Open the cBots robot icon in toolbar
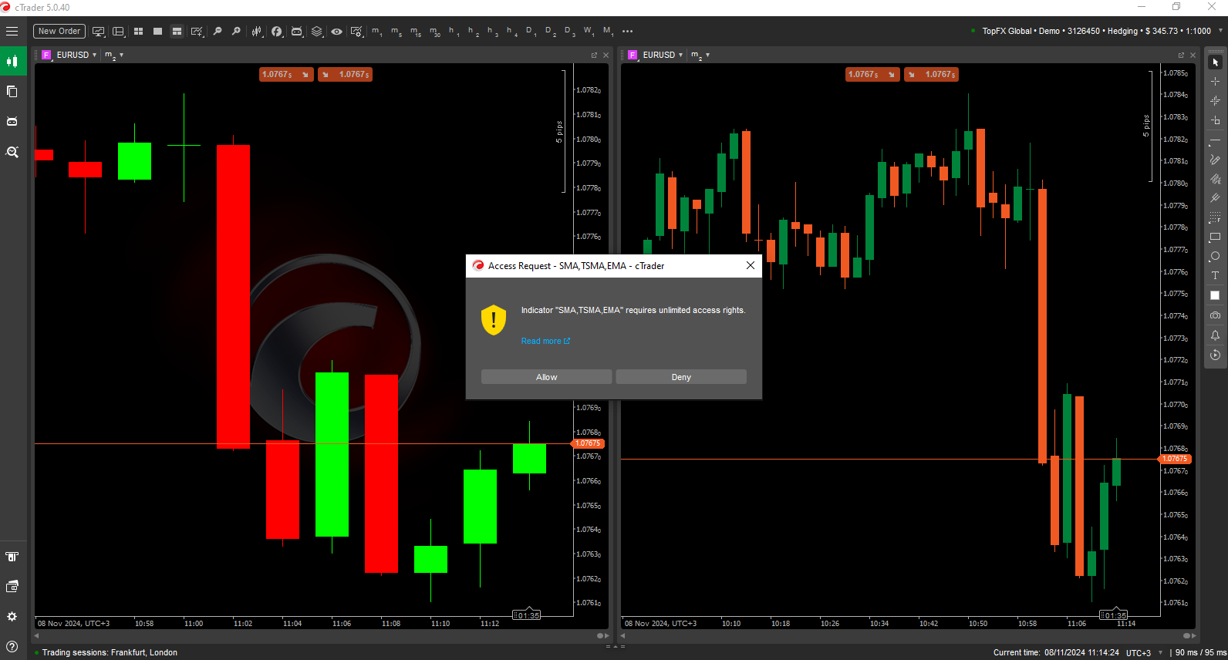 297,32
